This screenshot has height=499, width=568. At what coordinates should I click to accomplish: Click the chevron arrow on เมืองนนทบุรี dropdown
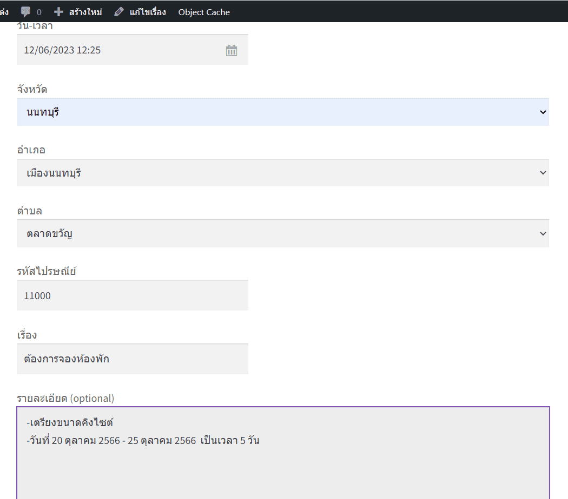543,173
